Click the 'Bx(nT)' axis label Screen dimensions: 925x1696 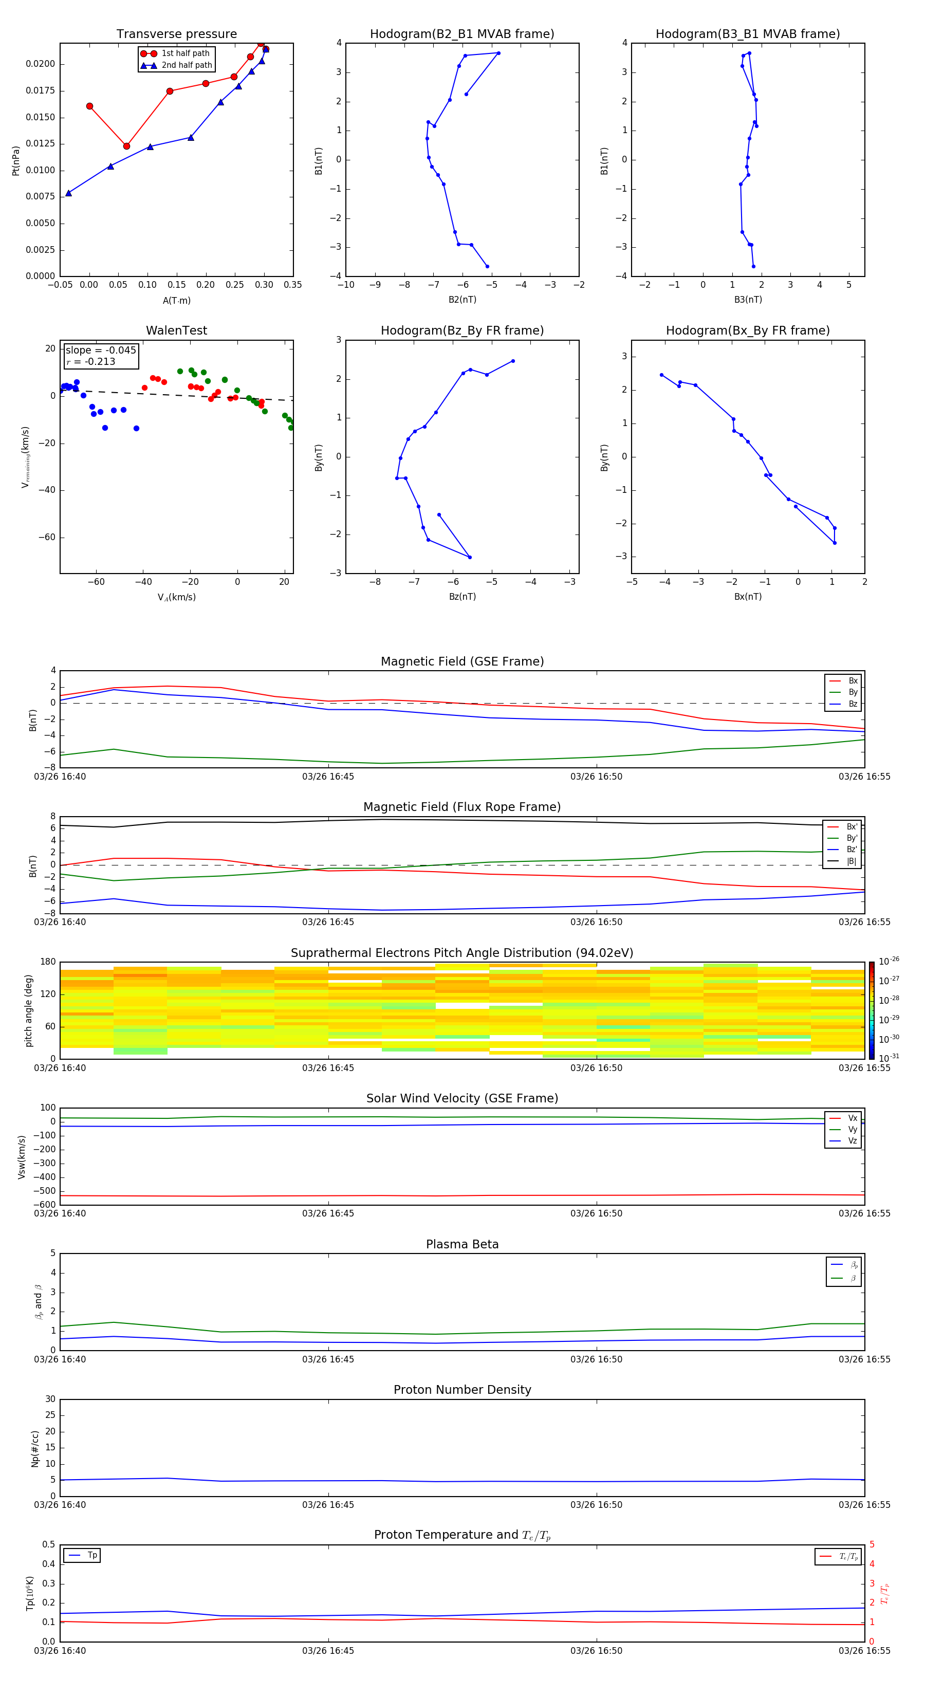click(748, 597)
